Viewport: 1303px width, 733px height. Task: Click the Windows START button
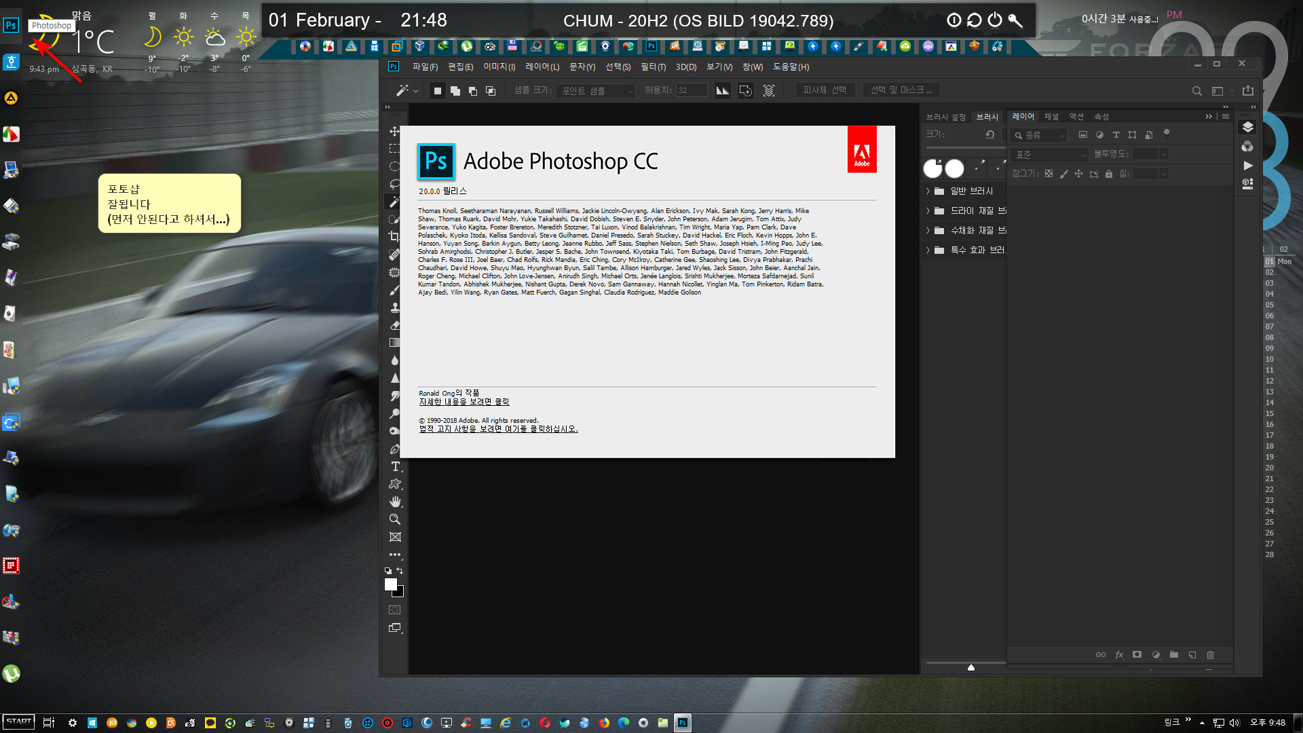pos(19,722)
